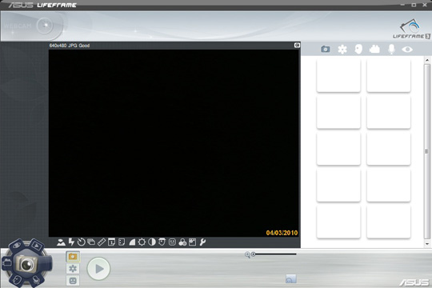Open the half-circle contrast icon

coord(152,242)
